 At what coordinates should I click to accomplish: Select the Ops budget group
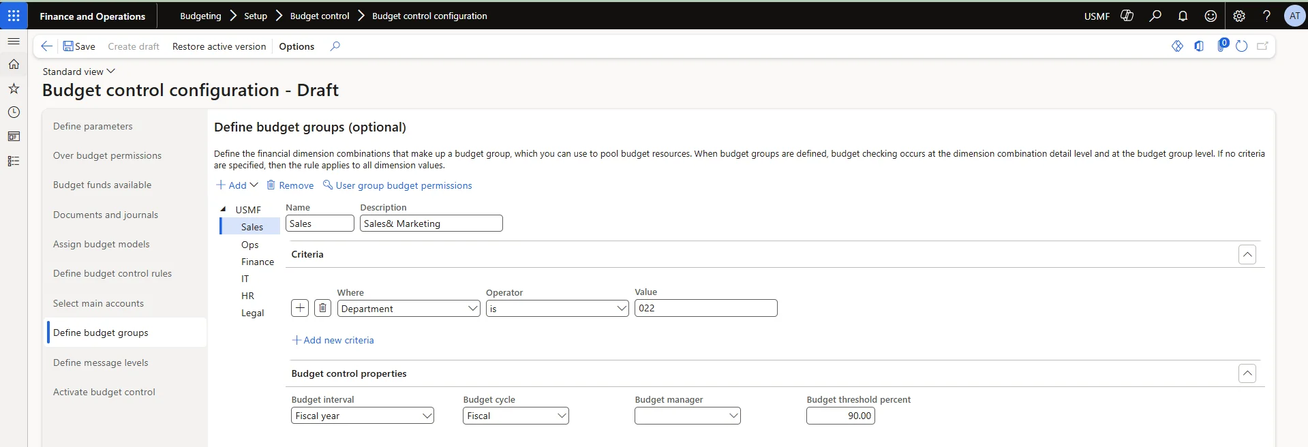pyautogui.click(x=249, y=245)
